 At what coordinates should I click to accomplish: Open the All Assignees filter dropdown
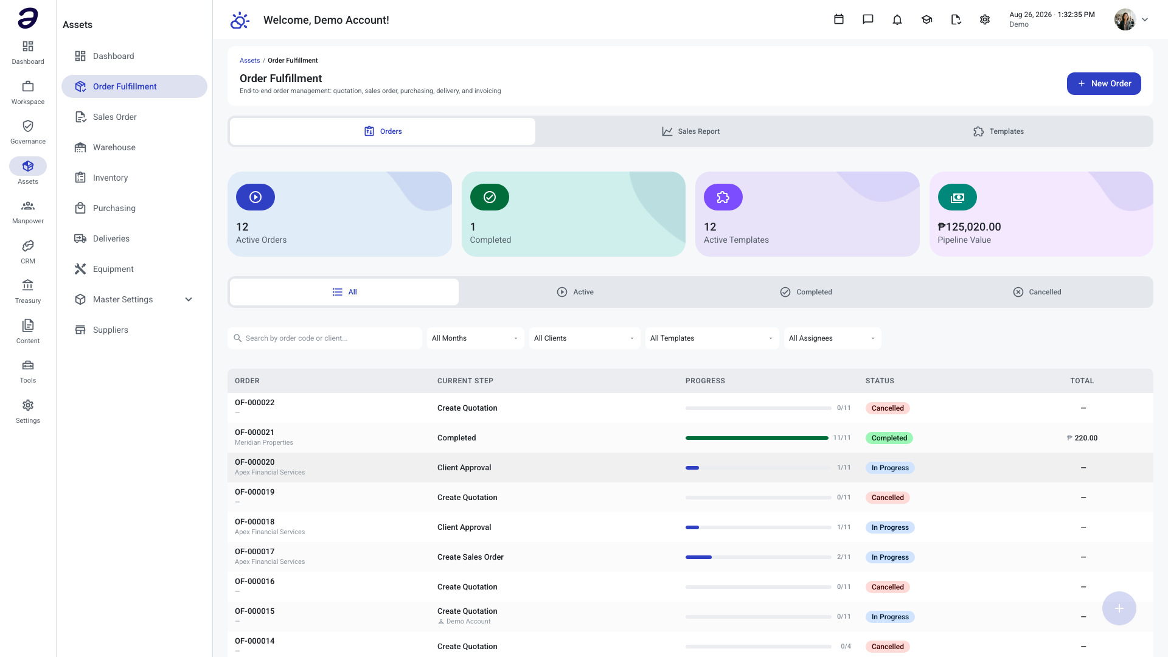click(x=833, y=338)
